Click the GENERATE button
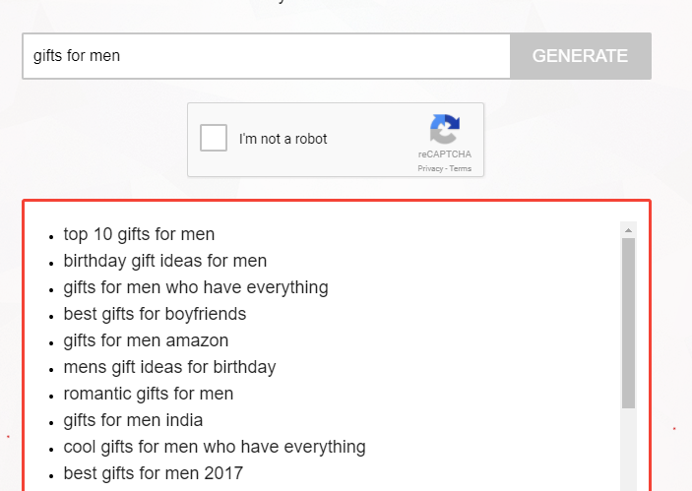This screenshot has height=491, width=692. coord(581,56)
